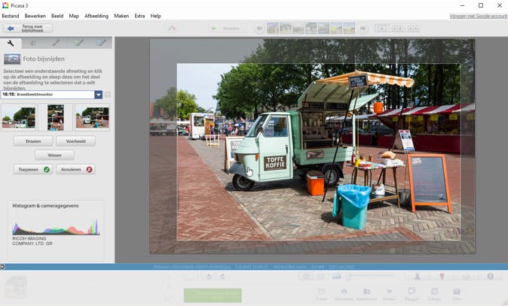
Task: Open the brush effects tab
Action: click(56, 44)
